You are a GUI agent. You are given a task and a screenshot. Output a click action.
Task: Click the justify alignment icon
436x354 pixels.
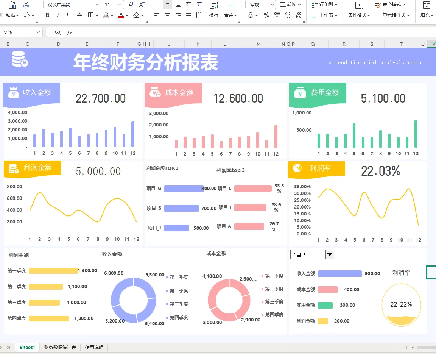[188, 15]
